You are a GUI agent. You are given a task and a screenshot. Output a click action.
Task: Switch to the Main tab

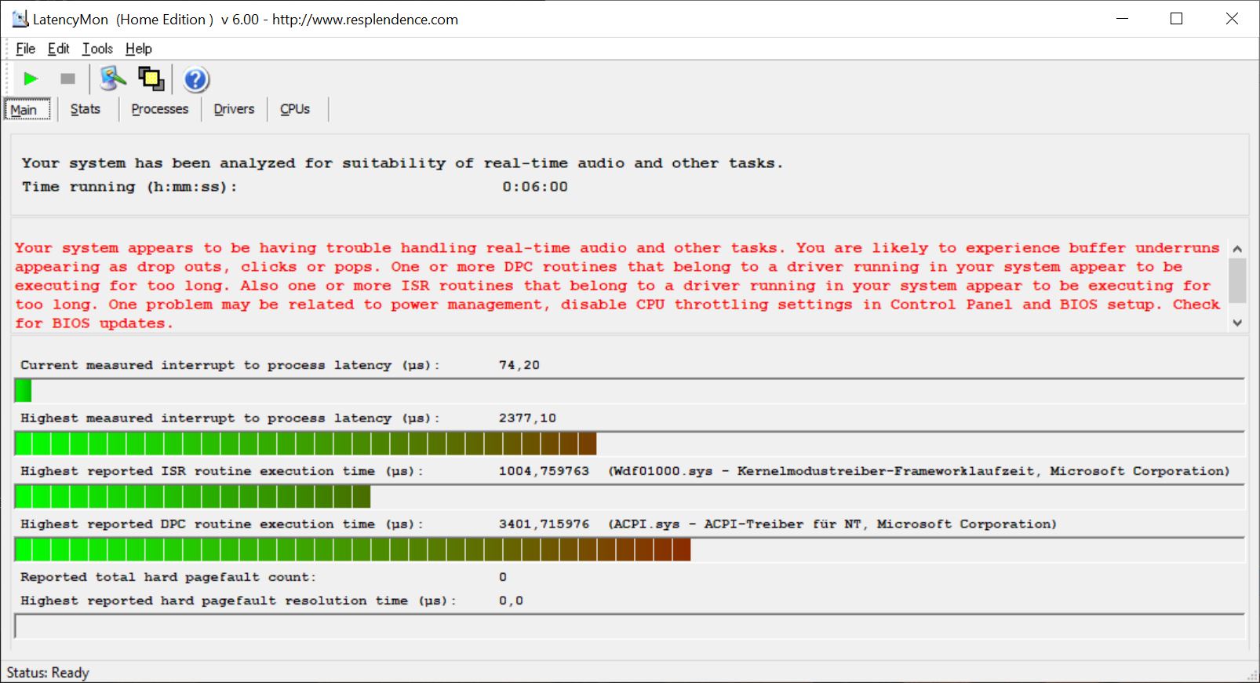tap(27, 110)
